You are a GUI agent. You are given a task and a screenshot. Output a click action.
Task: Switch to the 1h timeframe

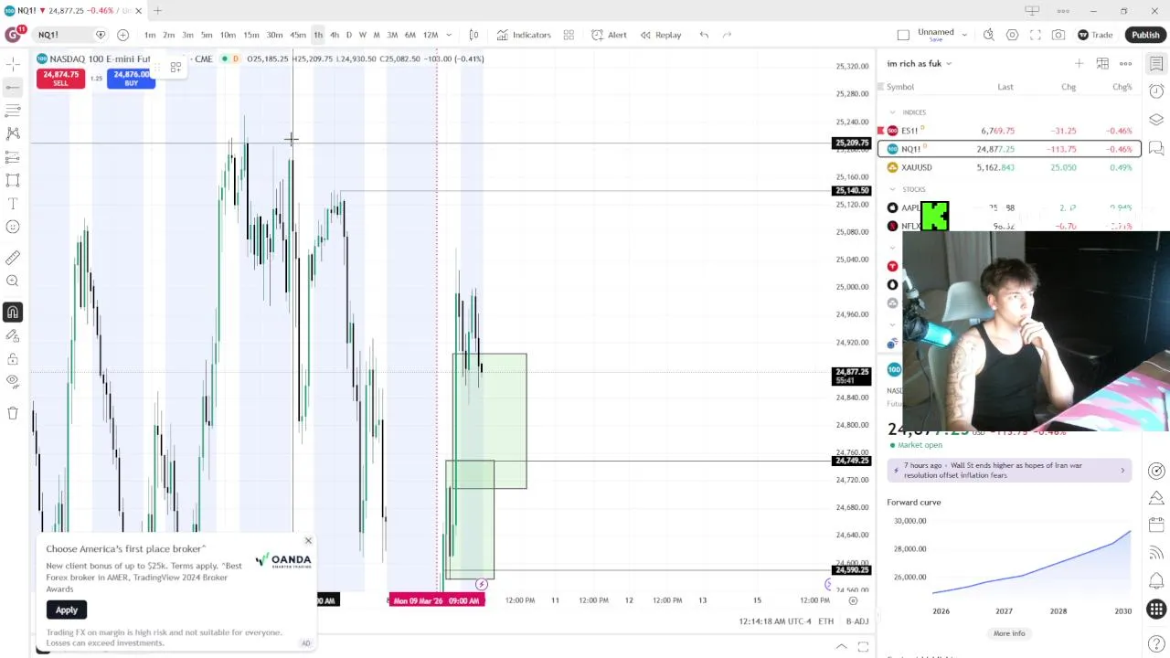(x=318, y=35)
